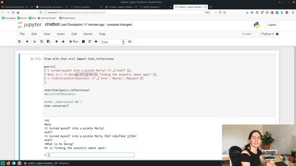Image resolution: width=296 pixels, height=166 pixels.
Task: Open Firefox downloads arrow icon
Action: (247, 12)
